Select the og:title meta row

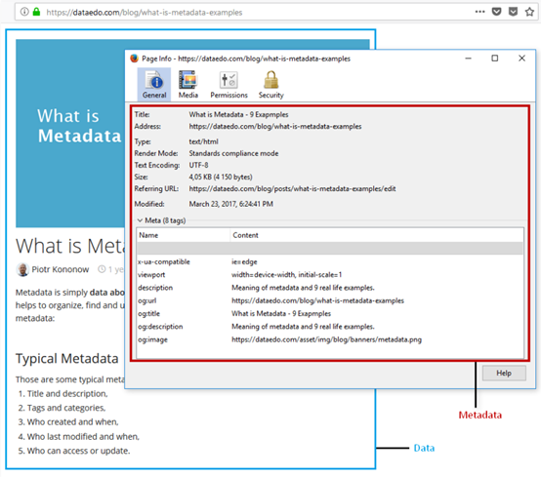pyautogui.click(x=330, y=314)
